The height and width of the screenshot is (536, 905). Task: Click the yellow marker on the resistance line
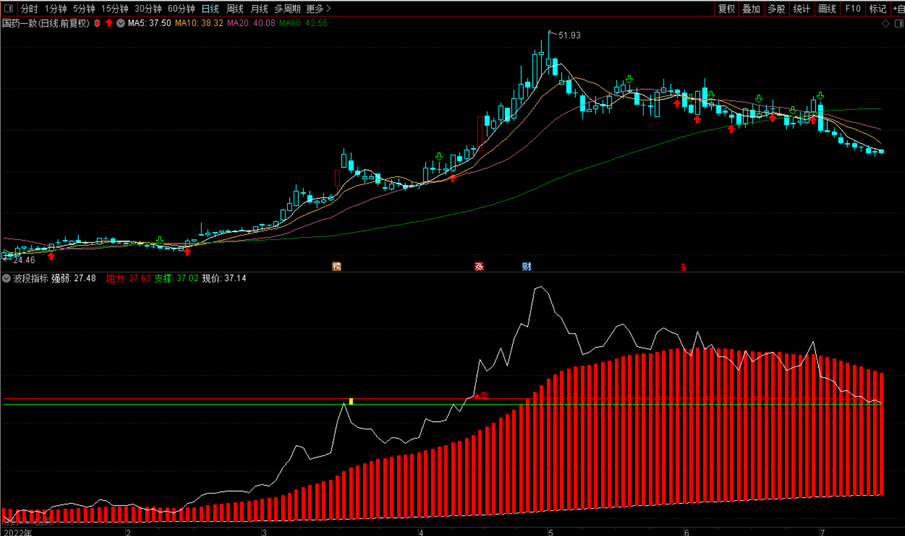tap(351, 401)
